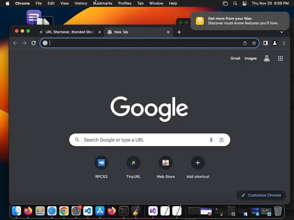Open Search Labs flask icon
This screenshot has height=220, width=294.
pyautogui.click(x=267, y=58)
